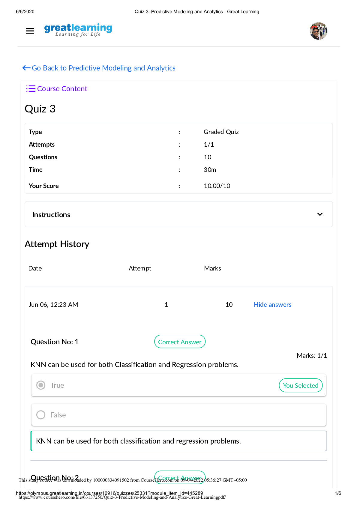Select the False radio button
This screenshot has height=505, width=357.
(x=41, y=415)
